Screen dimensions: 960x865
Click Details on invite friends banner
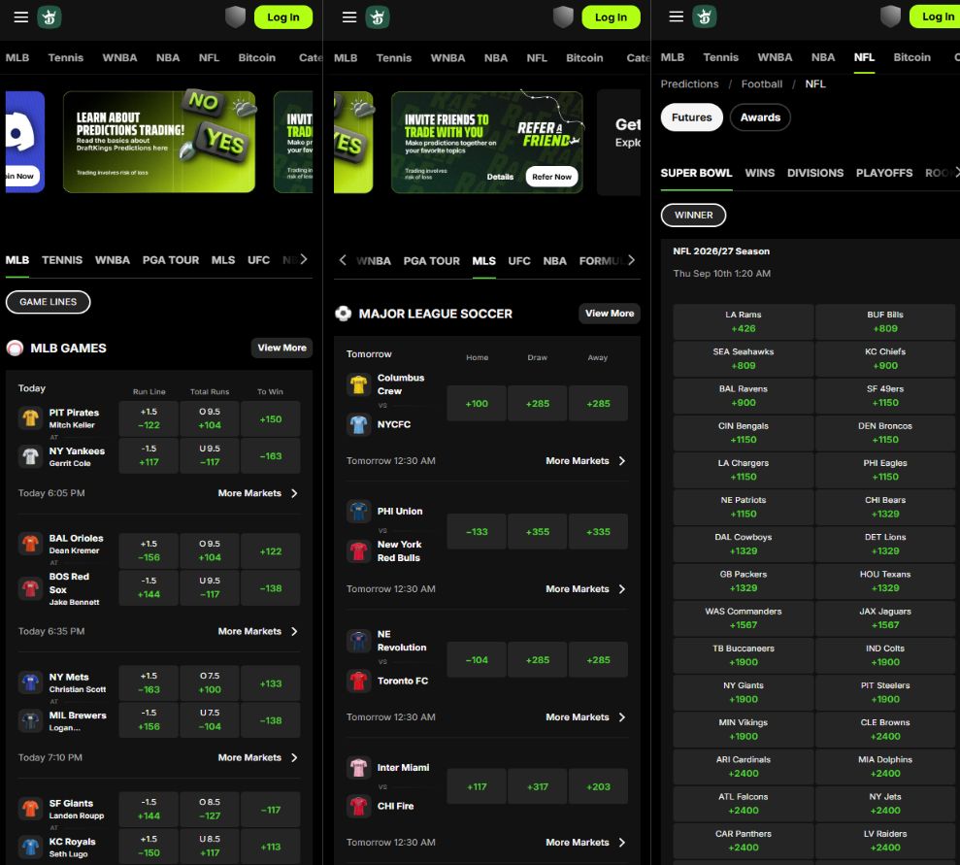coord(500,177)
